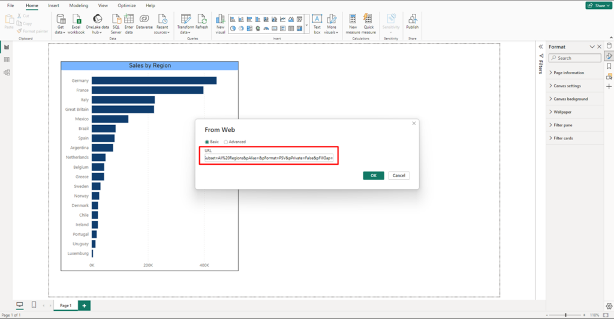Expand Filter pane section
Screen dimensions: 614x319
coord(575,125)
